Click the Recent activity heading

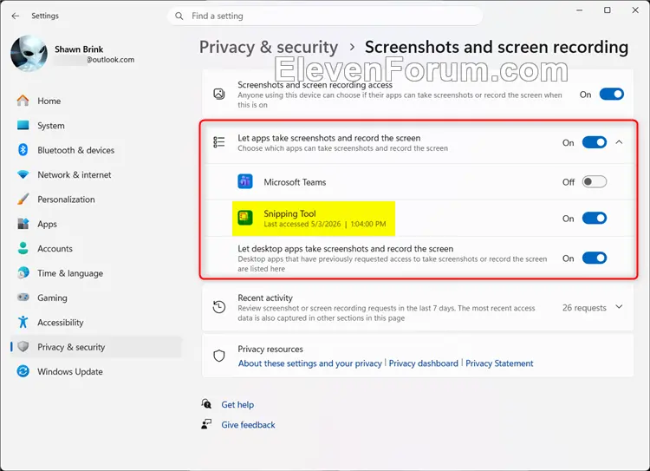coord(265,298)
